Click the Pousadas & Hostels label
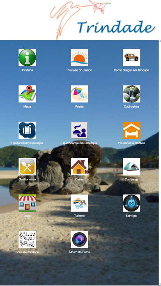Screen dimensions: 161x286 (x=131, y=143)
